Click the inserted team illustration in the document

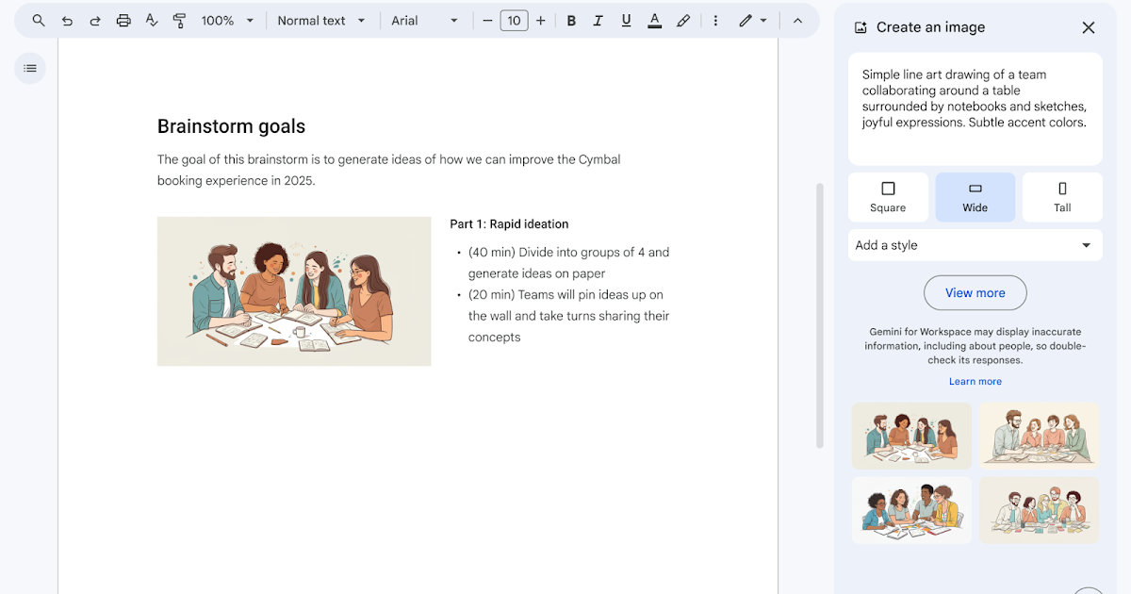(x=294, y=291)
